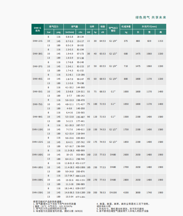The width and height of the screenshot is (183, 216).
Task: Click the 德蒙压缩机产品参数表遵循 footnote heading
Action: click(x=48, y=202)
